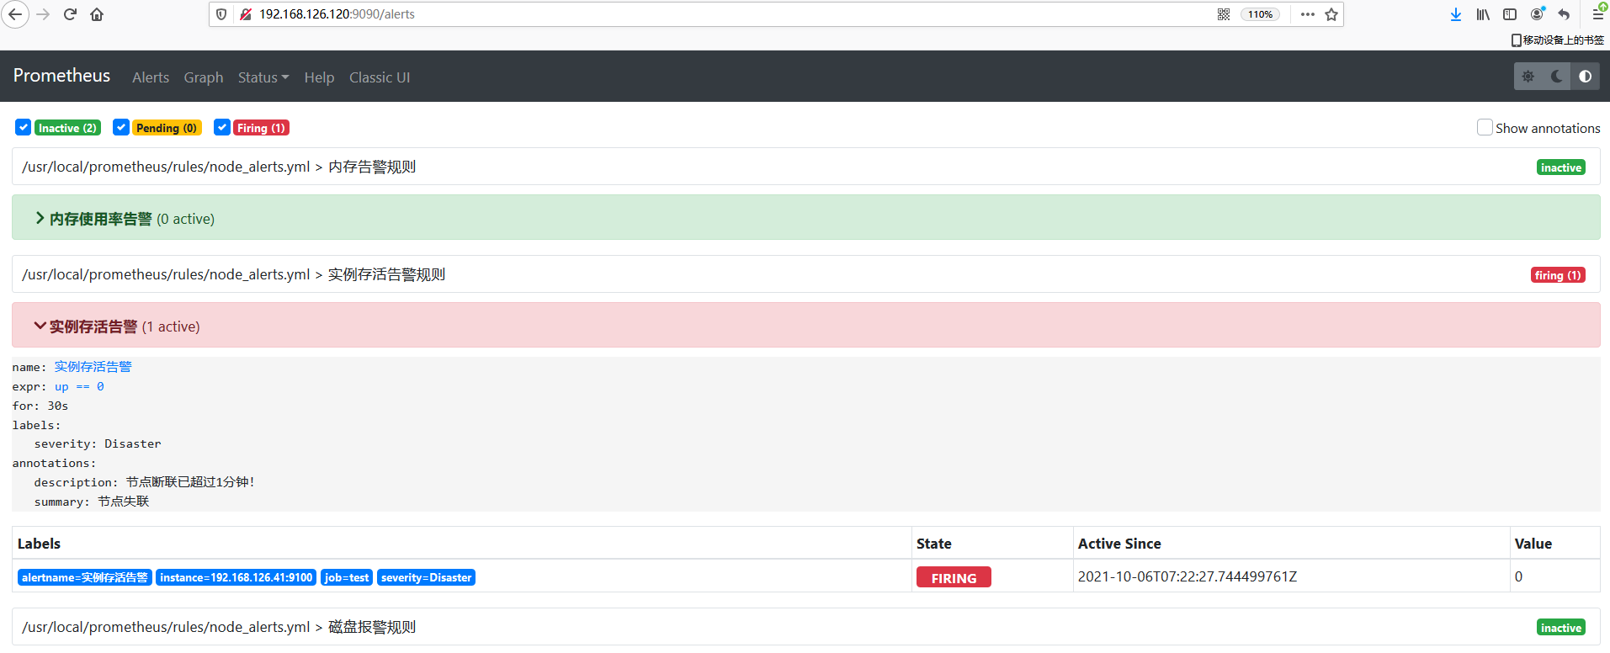Click the severity=Disaster label badge

(x=427, y=577)
